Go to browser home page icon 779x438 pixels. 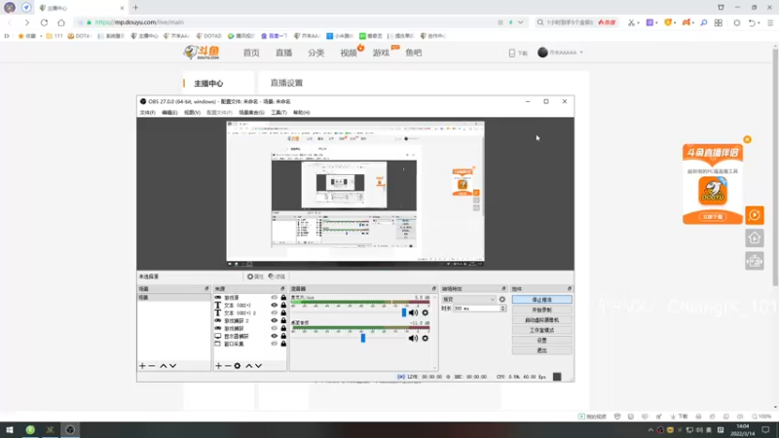61,22
